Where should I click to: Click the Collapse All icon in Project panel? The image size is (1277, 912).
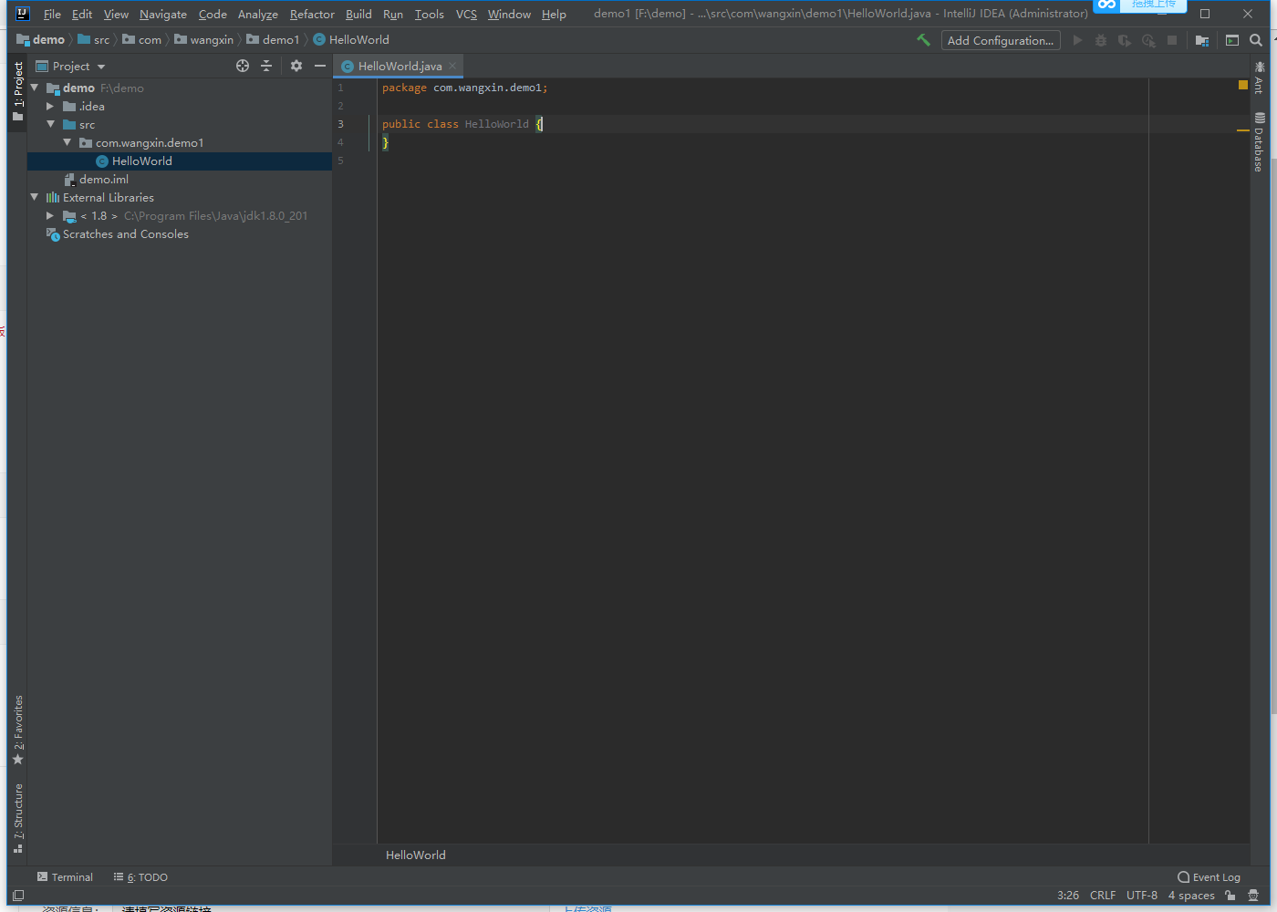(x=266, y=66)
